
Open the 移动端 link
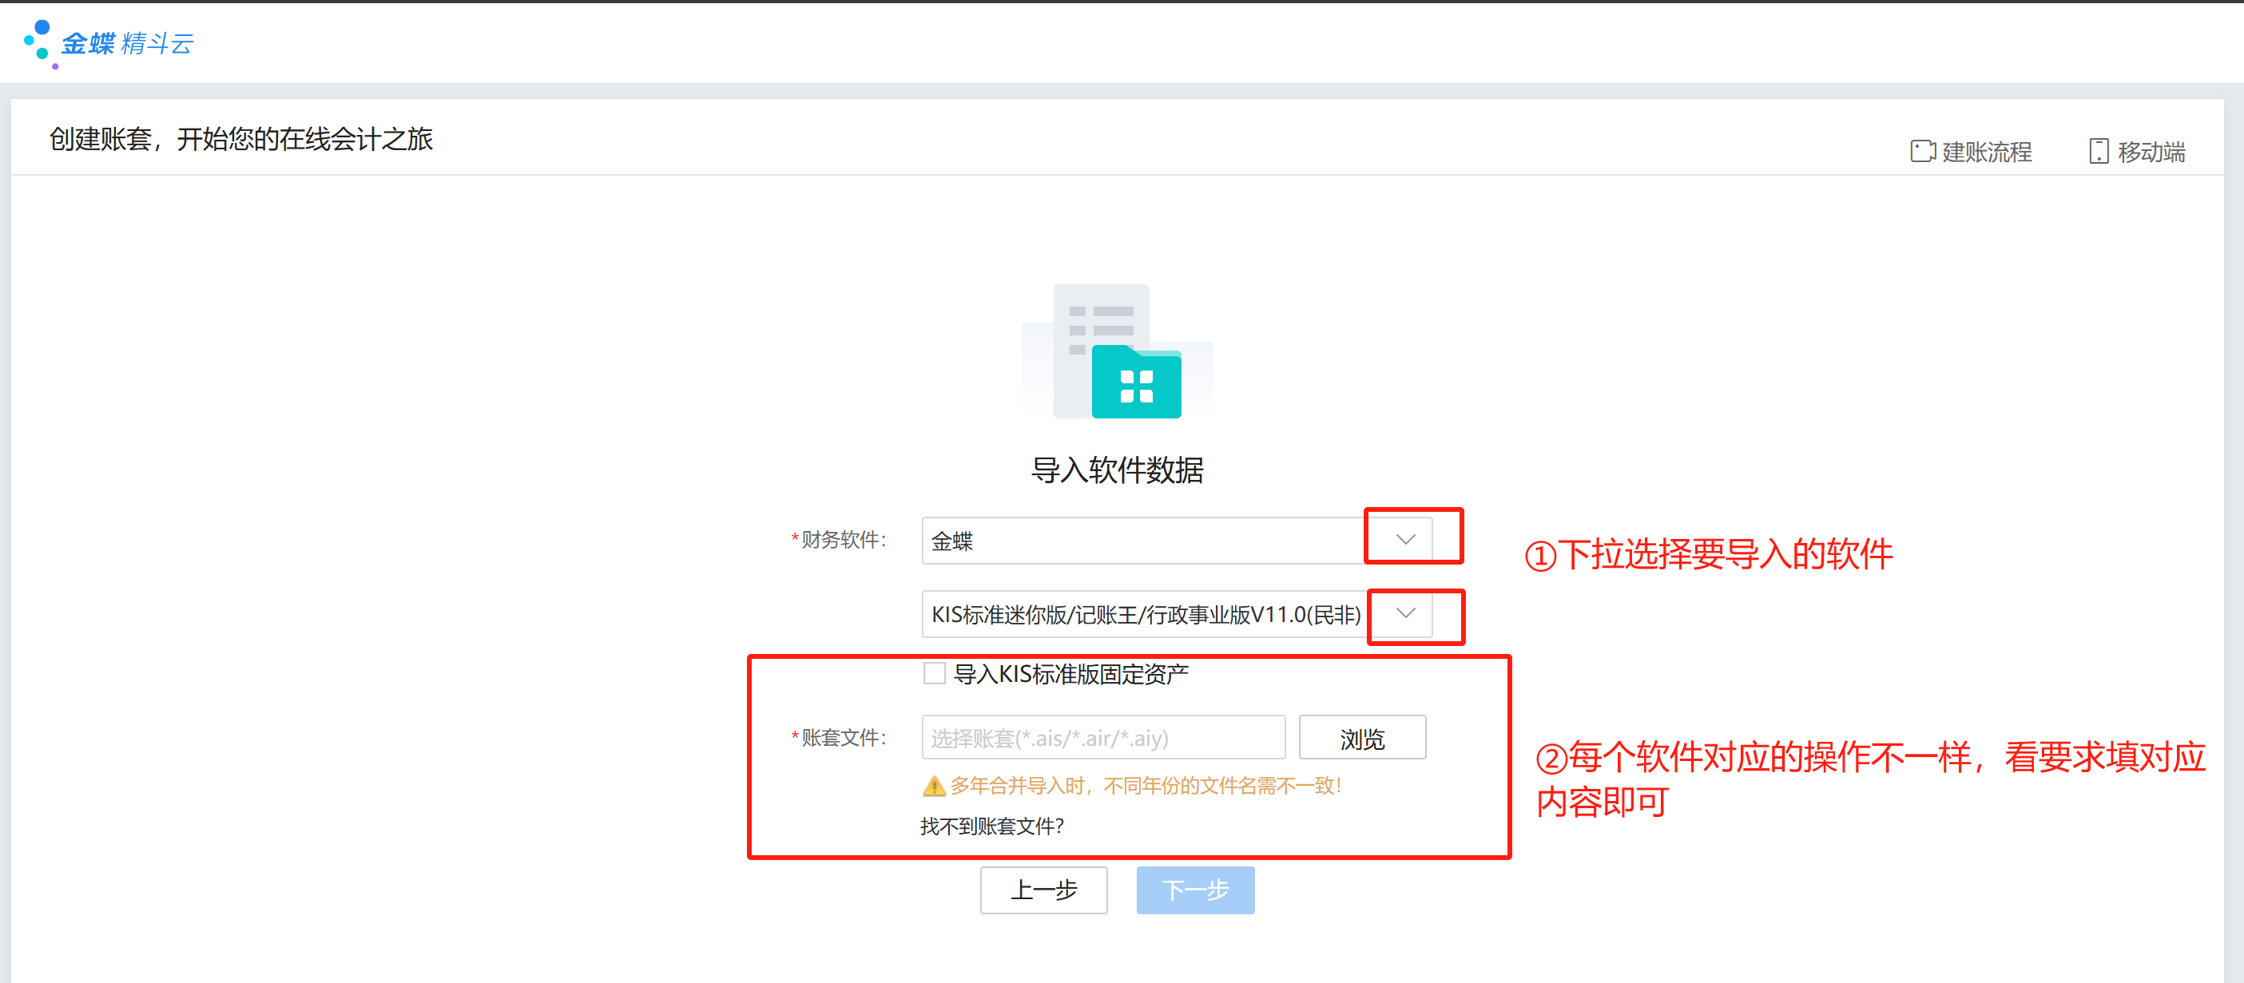click(x=2150, y=153)
